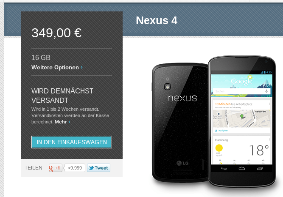The height and width of the screenshot is (197, 283).
Task: Click the rear-view Nexus phone image
Action: click(179, 122)
